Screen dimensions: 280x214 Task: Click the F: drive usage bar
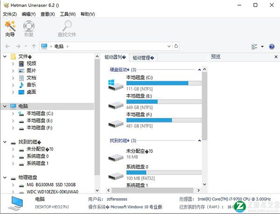[164, 120]
